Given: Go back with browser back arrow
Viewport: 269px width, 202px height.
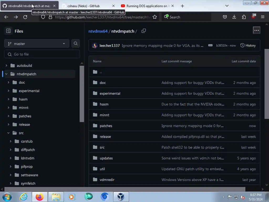Looking at the screenshot, I should (6, 17).
